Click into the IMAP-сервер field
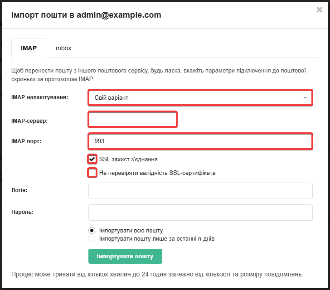The height and width of the screenshot is (290, 330). [132, 120]
